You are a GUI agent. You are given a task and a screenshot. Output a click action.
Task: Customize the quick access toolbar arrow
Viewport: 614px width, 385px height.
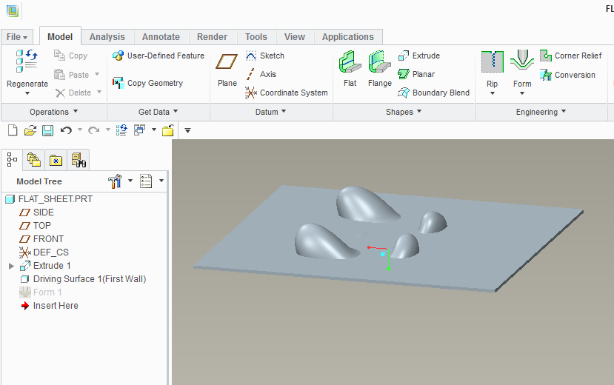click(x=188, y=131)
